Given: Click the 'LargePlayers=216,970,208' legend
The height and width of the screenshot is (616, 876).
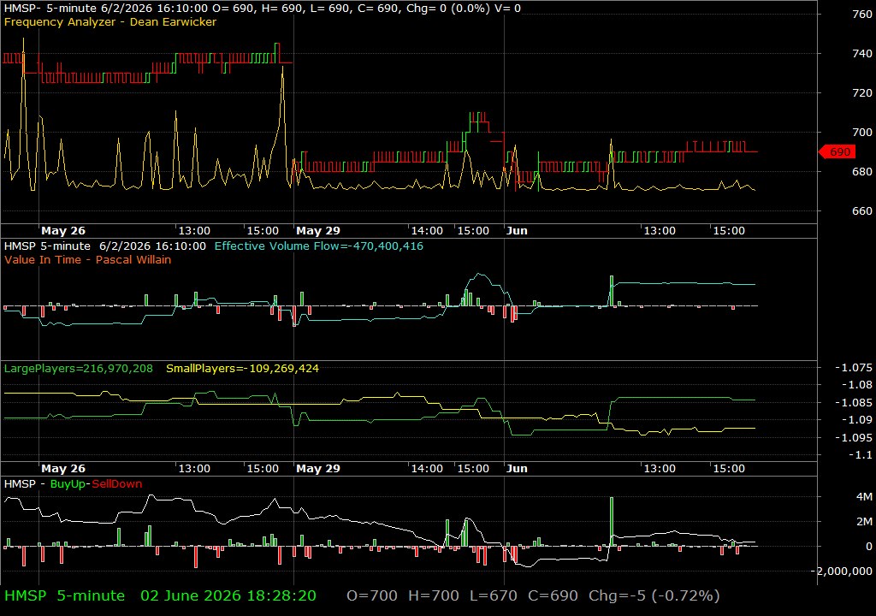Looking at the screenshot, I should [78, 369].
